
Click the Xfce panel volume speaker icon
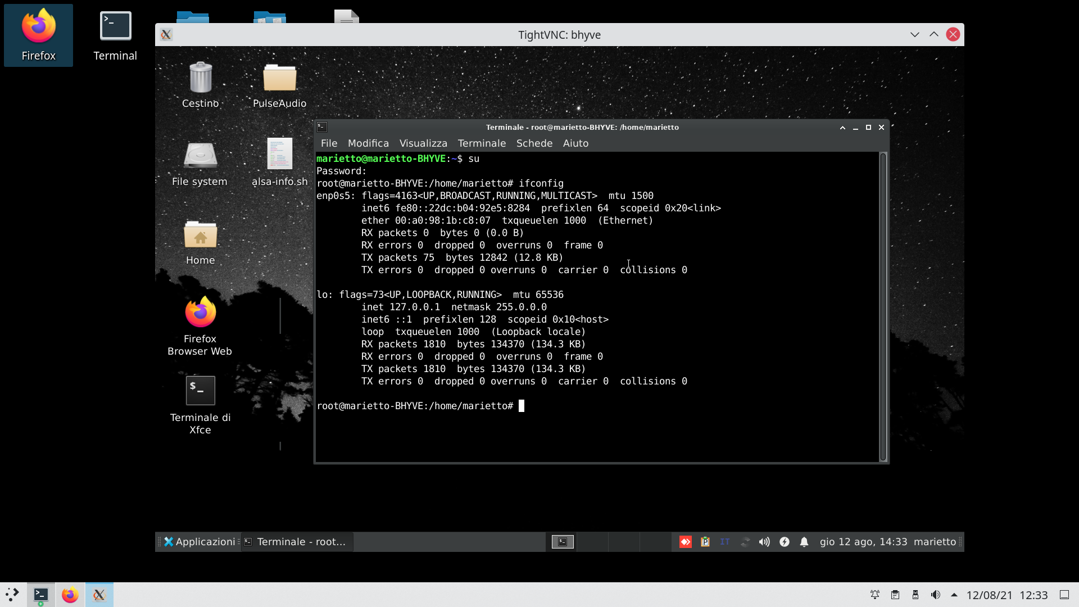[x=764, y=542]
